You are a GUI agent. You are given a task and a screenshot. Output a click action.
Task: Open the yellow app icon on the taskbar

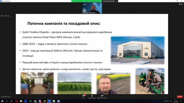(45, 101)
